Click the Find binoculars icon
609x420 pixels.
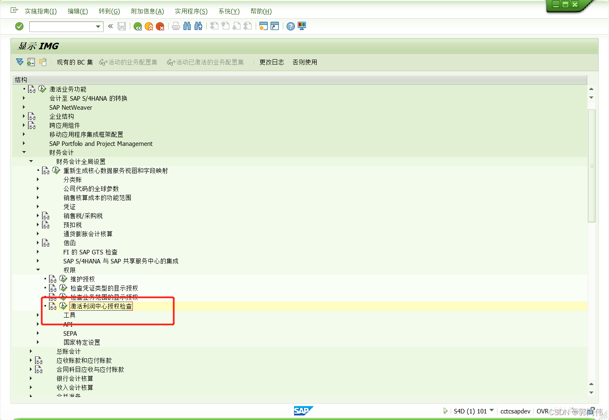pyautogui.click(x=187, y=26)
